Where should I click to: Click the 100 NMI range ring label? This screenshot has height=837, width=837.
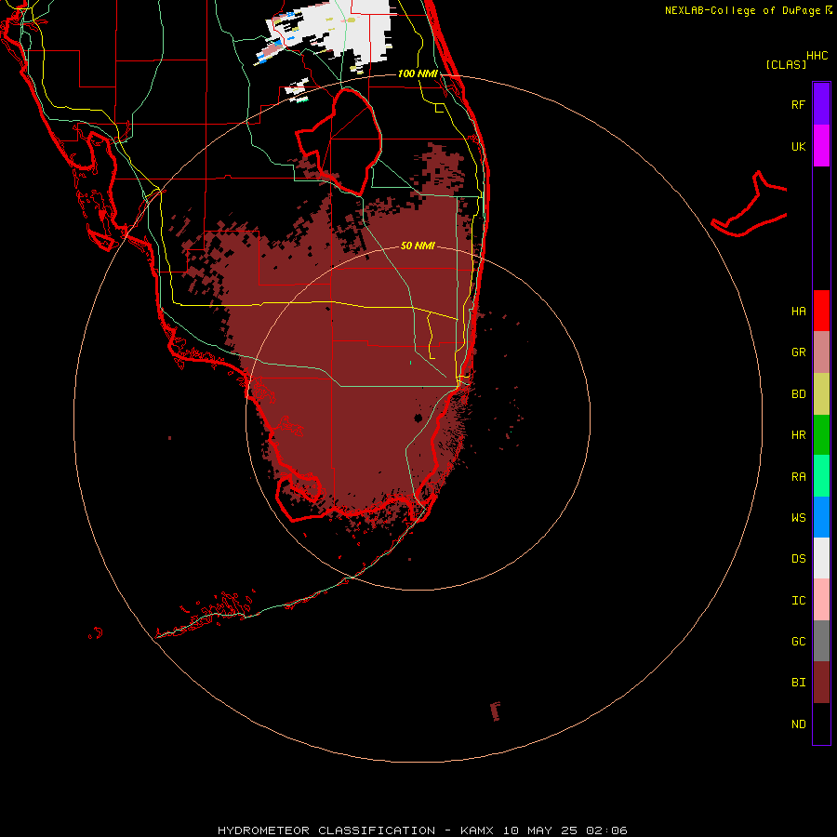[418, 73]
